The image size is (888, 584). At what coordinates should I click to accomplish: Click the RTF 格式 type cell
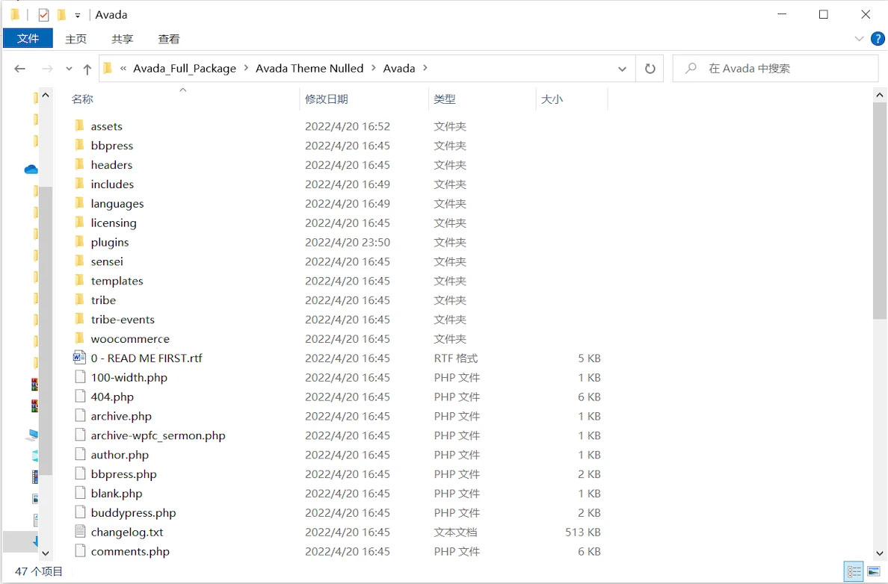coord(456,358)
